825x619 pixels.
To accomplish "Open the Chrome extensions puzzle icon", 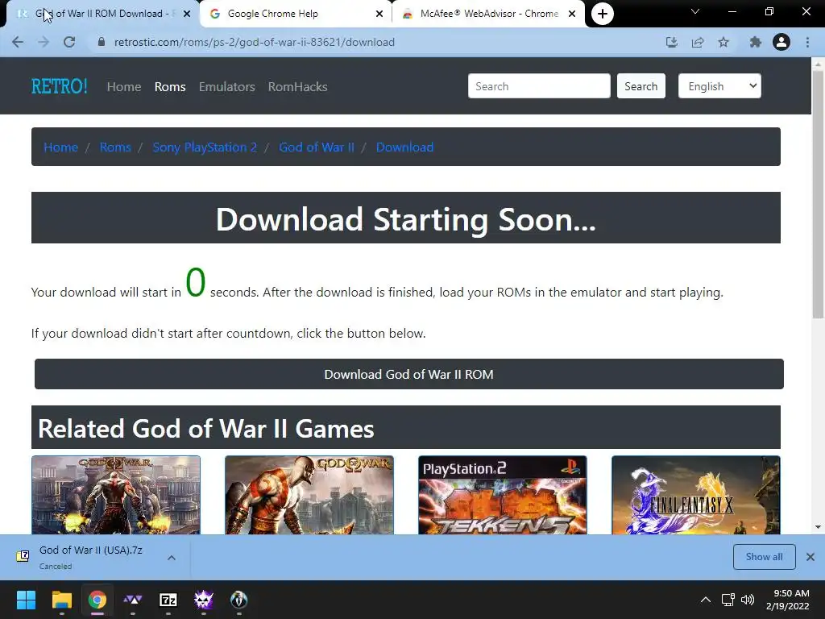I will [x=756, y=42].
